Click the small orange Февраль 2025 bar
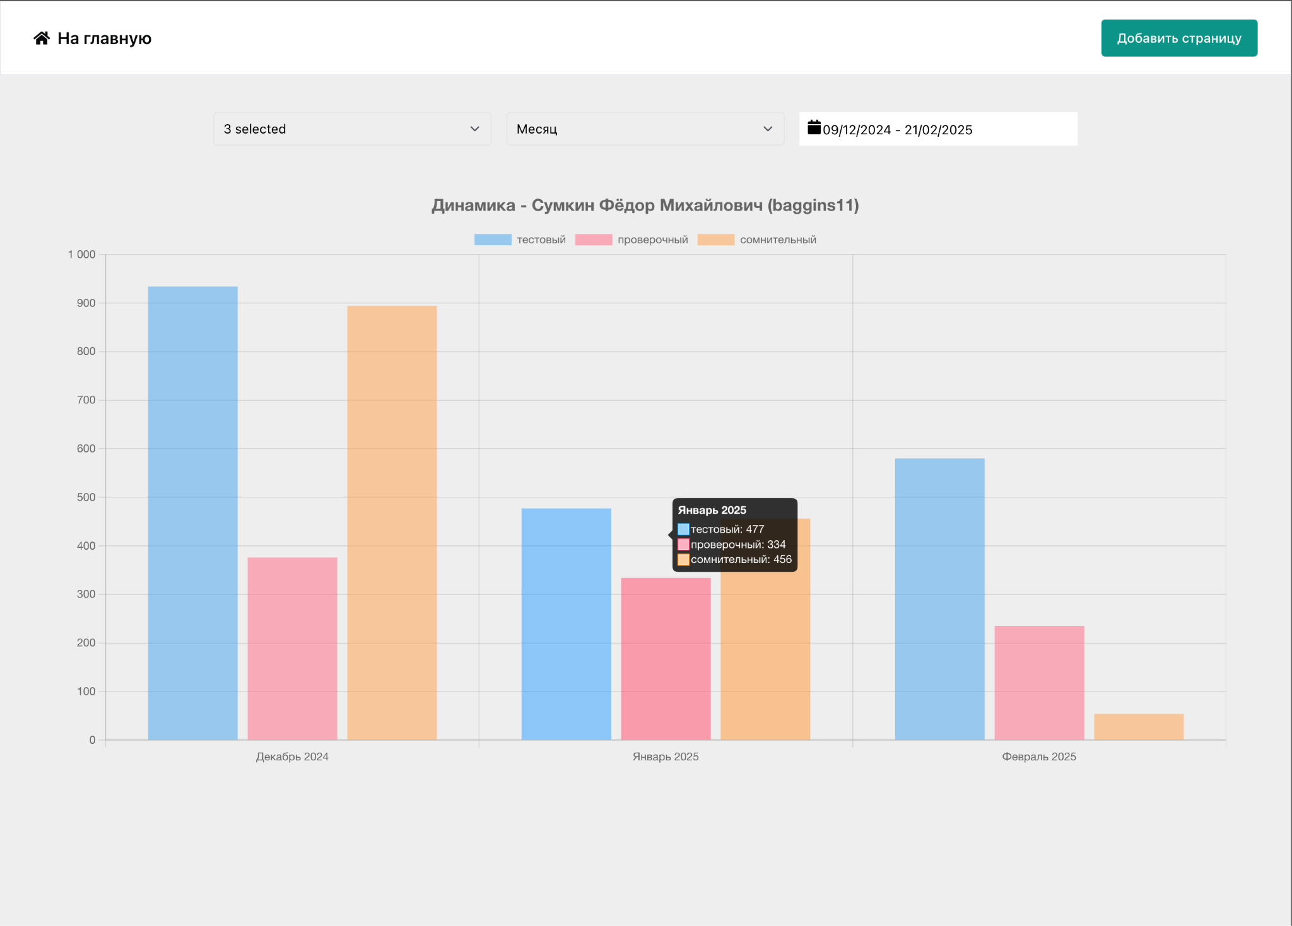Screen dimensions: 1292x926 point(1138,727)
